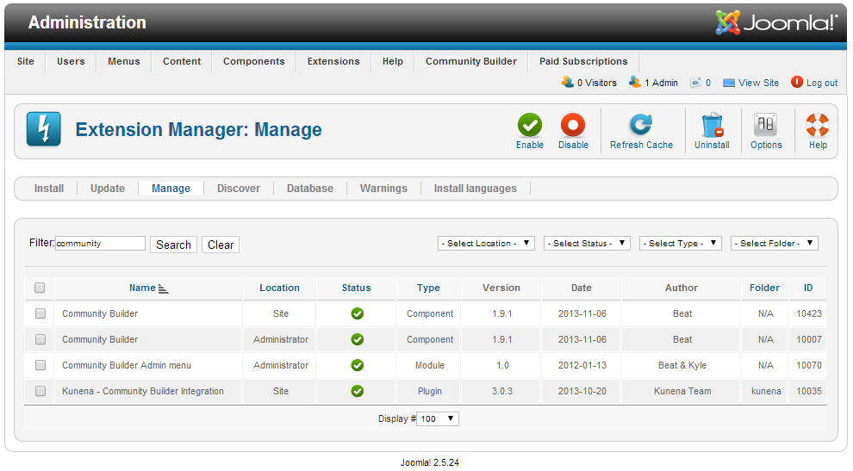Sort by the Type column header
Viewport: 853px width, 471px height.
click(x=428, y=288)
